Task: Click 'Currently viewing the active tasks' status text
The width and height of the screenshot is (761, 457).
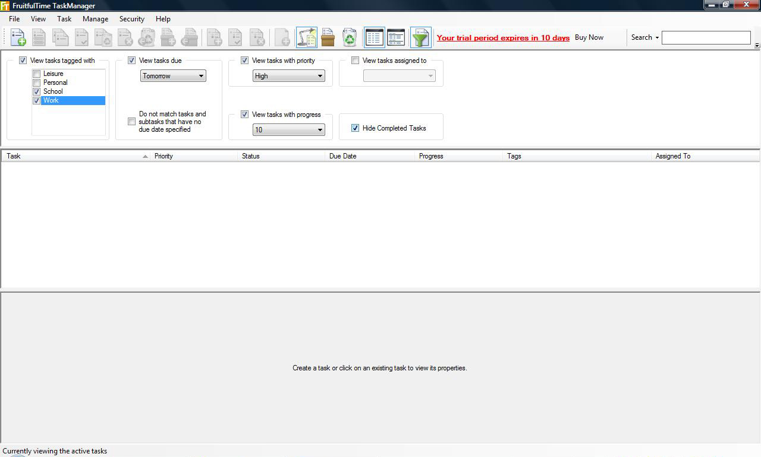Action: 55,451
